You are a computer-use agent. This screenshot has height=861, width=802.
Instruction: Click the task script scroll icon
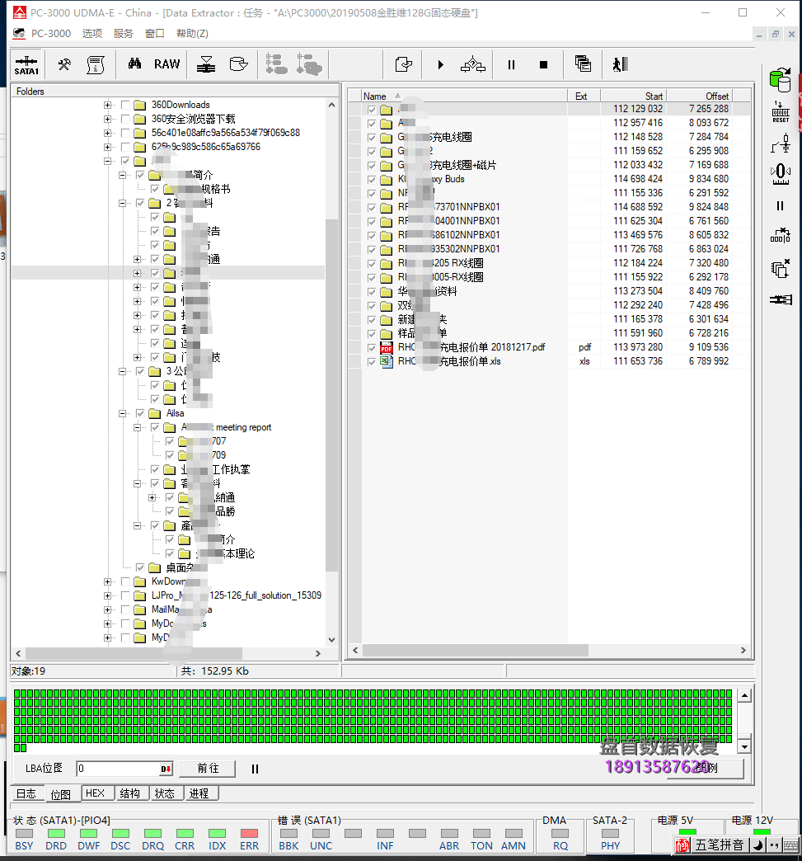pyautogui.click(x=96, y=65)
